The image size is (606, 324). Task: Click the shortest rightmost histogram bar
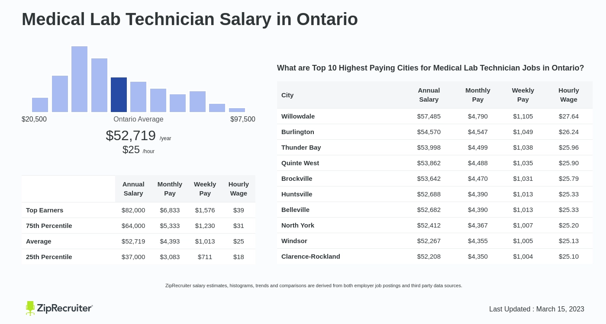(237, 110)
